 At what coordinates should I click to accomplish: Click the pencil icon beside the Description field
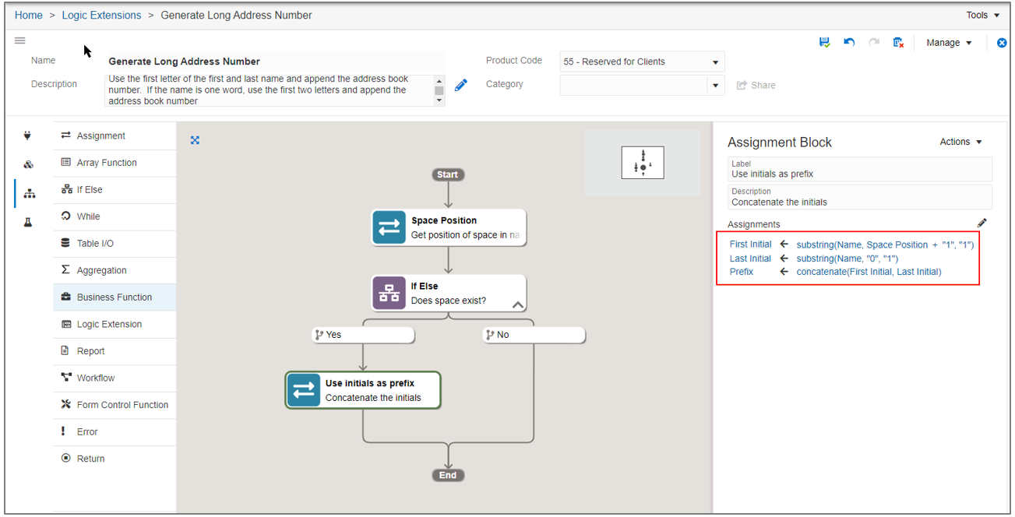tap(460, 85)
